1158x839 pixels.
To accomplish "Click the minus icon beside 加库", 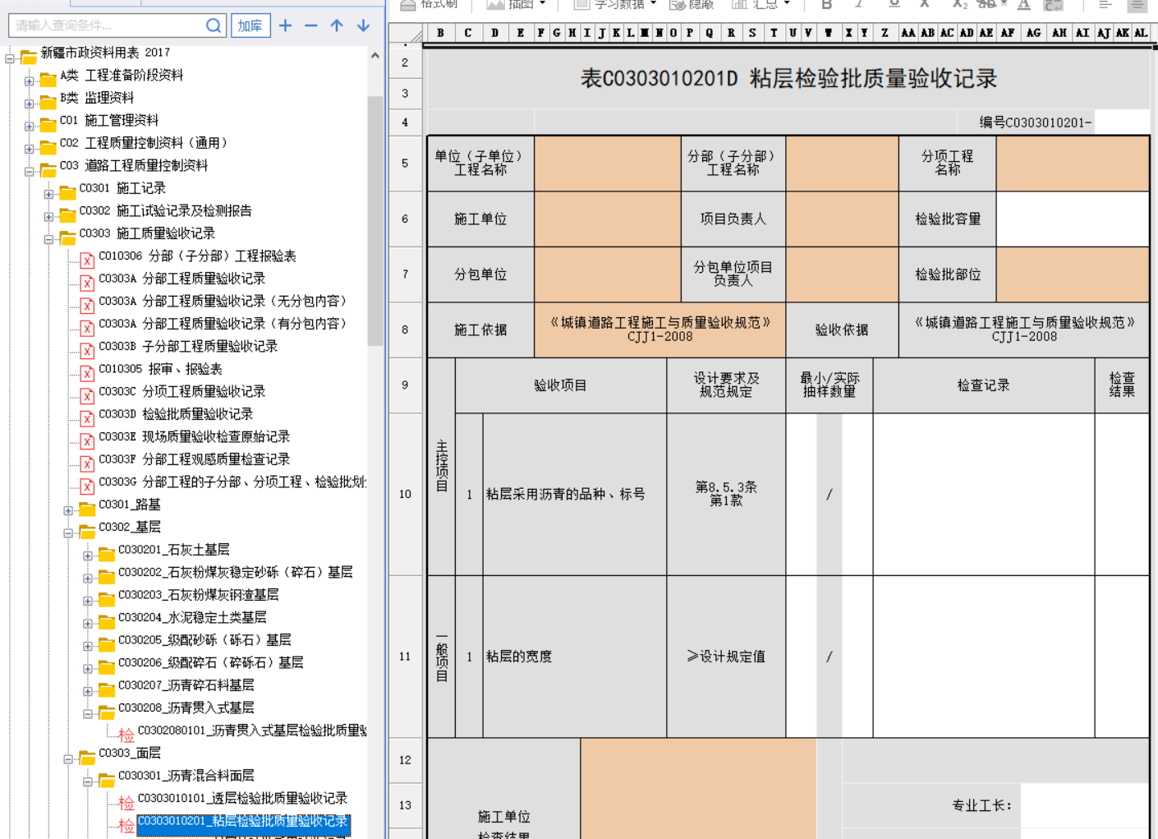I will (x=310, y=25).
